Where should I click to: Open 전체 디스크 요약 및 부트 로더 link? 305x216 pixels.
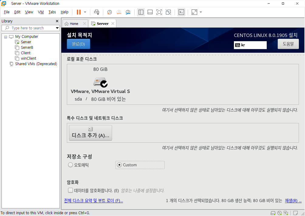pyautogui.click(x=94, y=201)
